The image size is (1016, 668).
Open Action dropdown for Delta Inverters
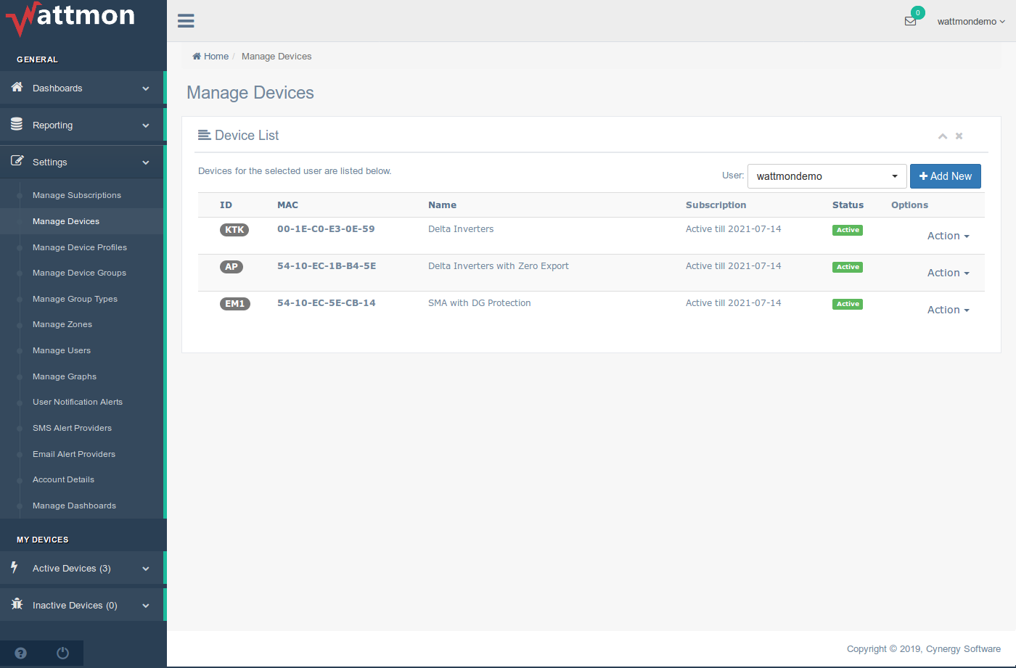click(948, 236)
